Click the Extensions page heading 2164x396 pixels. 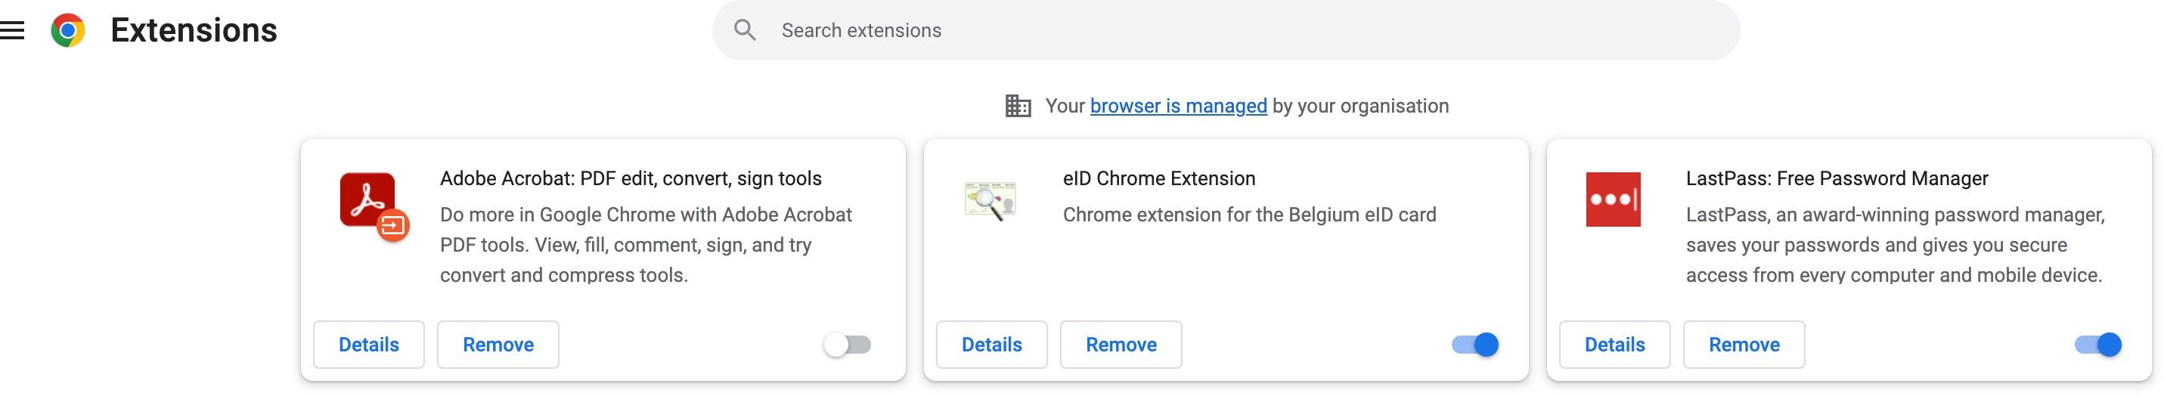point(194,31)
